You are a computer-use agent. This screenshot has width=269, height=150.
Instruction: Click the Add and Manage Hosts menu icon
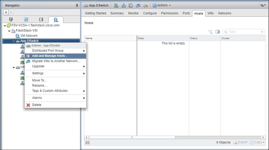[28, 56]
